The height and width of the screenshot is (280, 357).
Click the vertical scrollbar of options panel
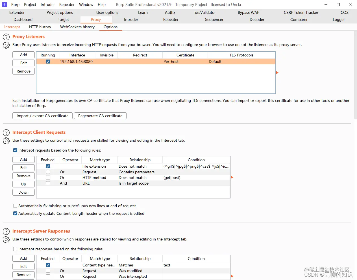[x=355, y=75]
